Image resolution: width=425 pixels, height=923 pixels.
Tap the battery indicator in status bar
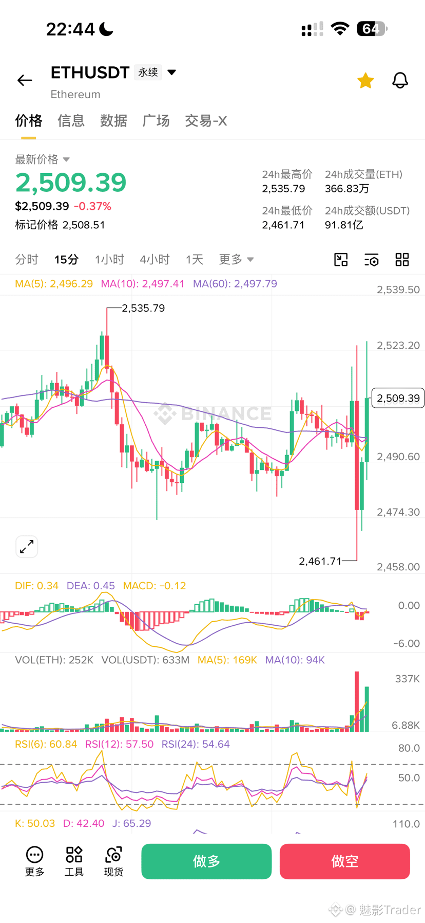coord(372,29)
